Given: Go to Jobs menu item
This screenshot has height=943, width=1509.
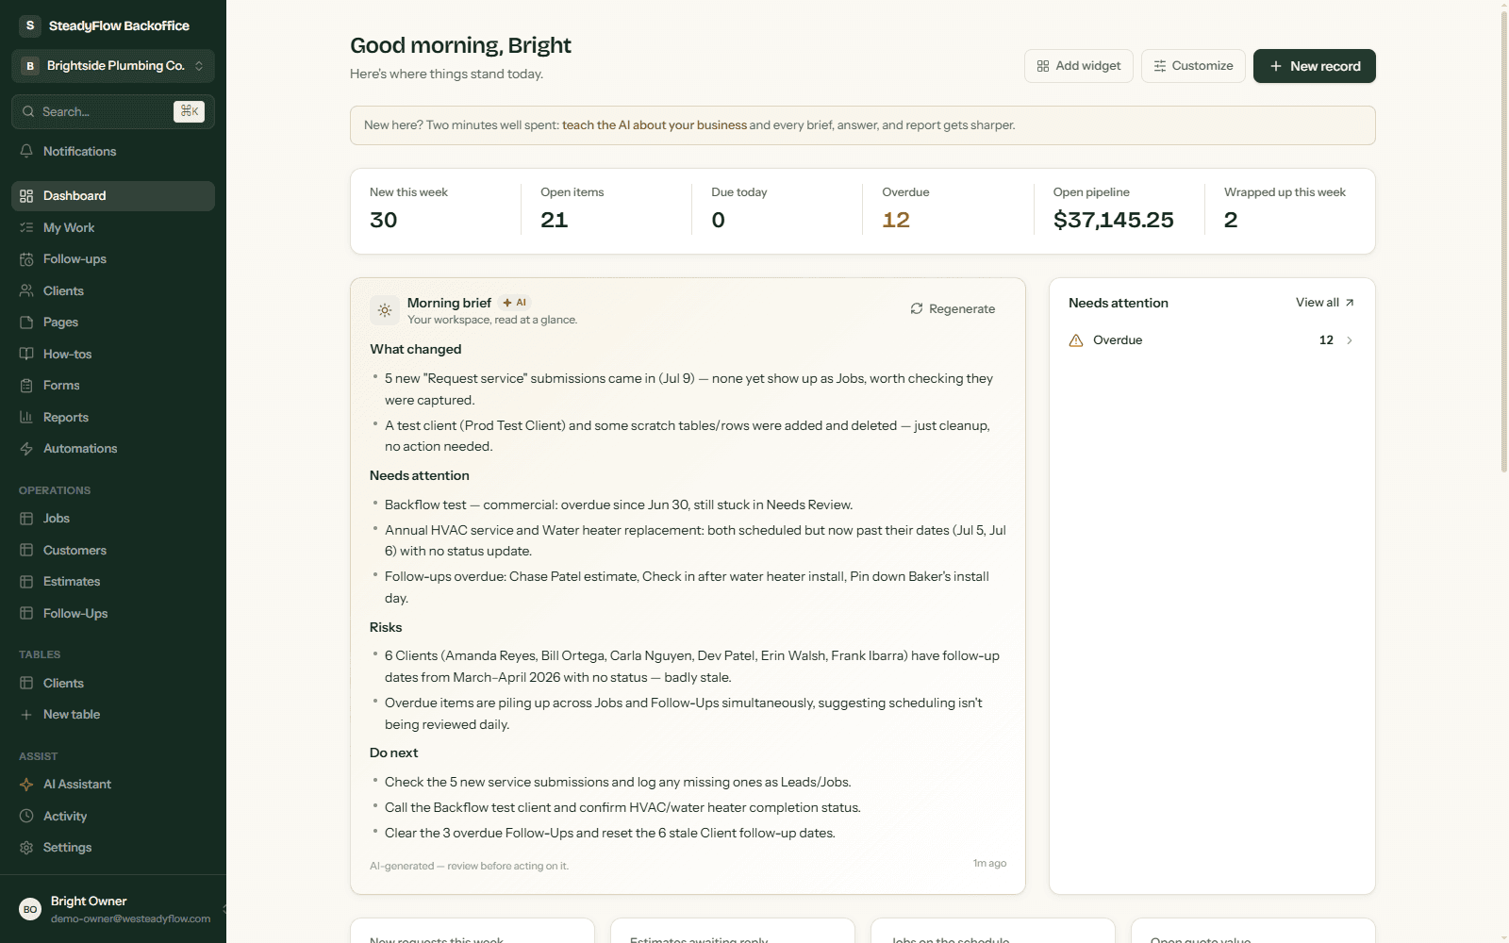Looking at the screenshot, I should (x=113, y=519).
